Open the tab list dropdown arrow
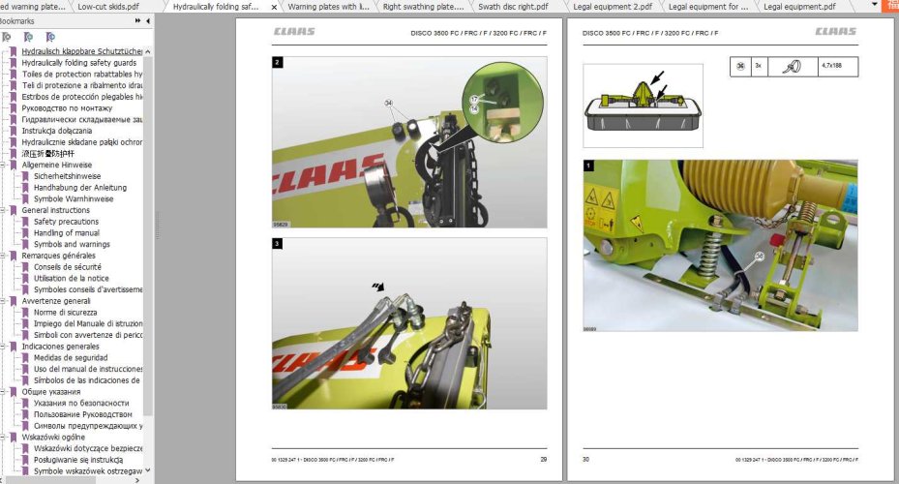Screen dimensions: 899x484 (875, 5)
